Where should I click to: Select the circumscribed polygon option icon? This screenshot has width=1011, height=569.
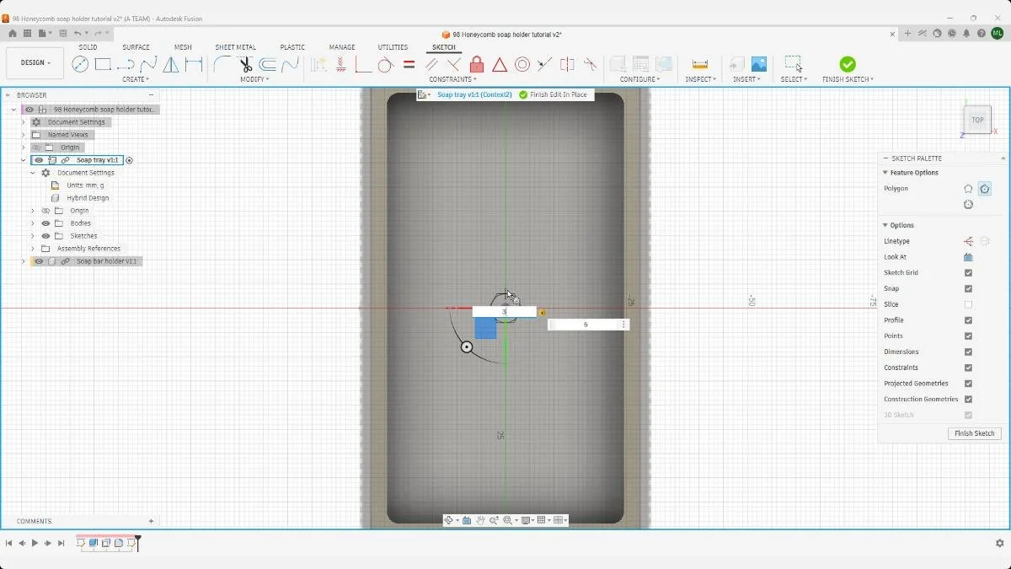985,189
